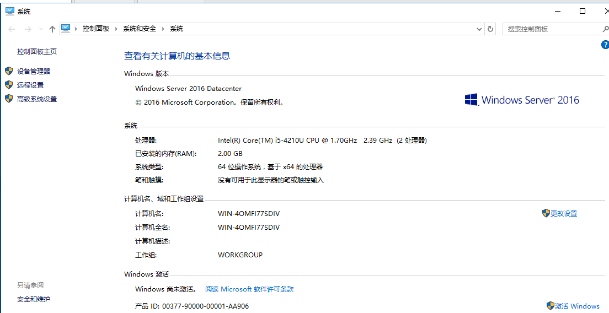The width and height of the screenshot is (609, 313).
Task: Click the shield icon beside 激活 Windows
Action: [x=551, y=306]
